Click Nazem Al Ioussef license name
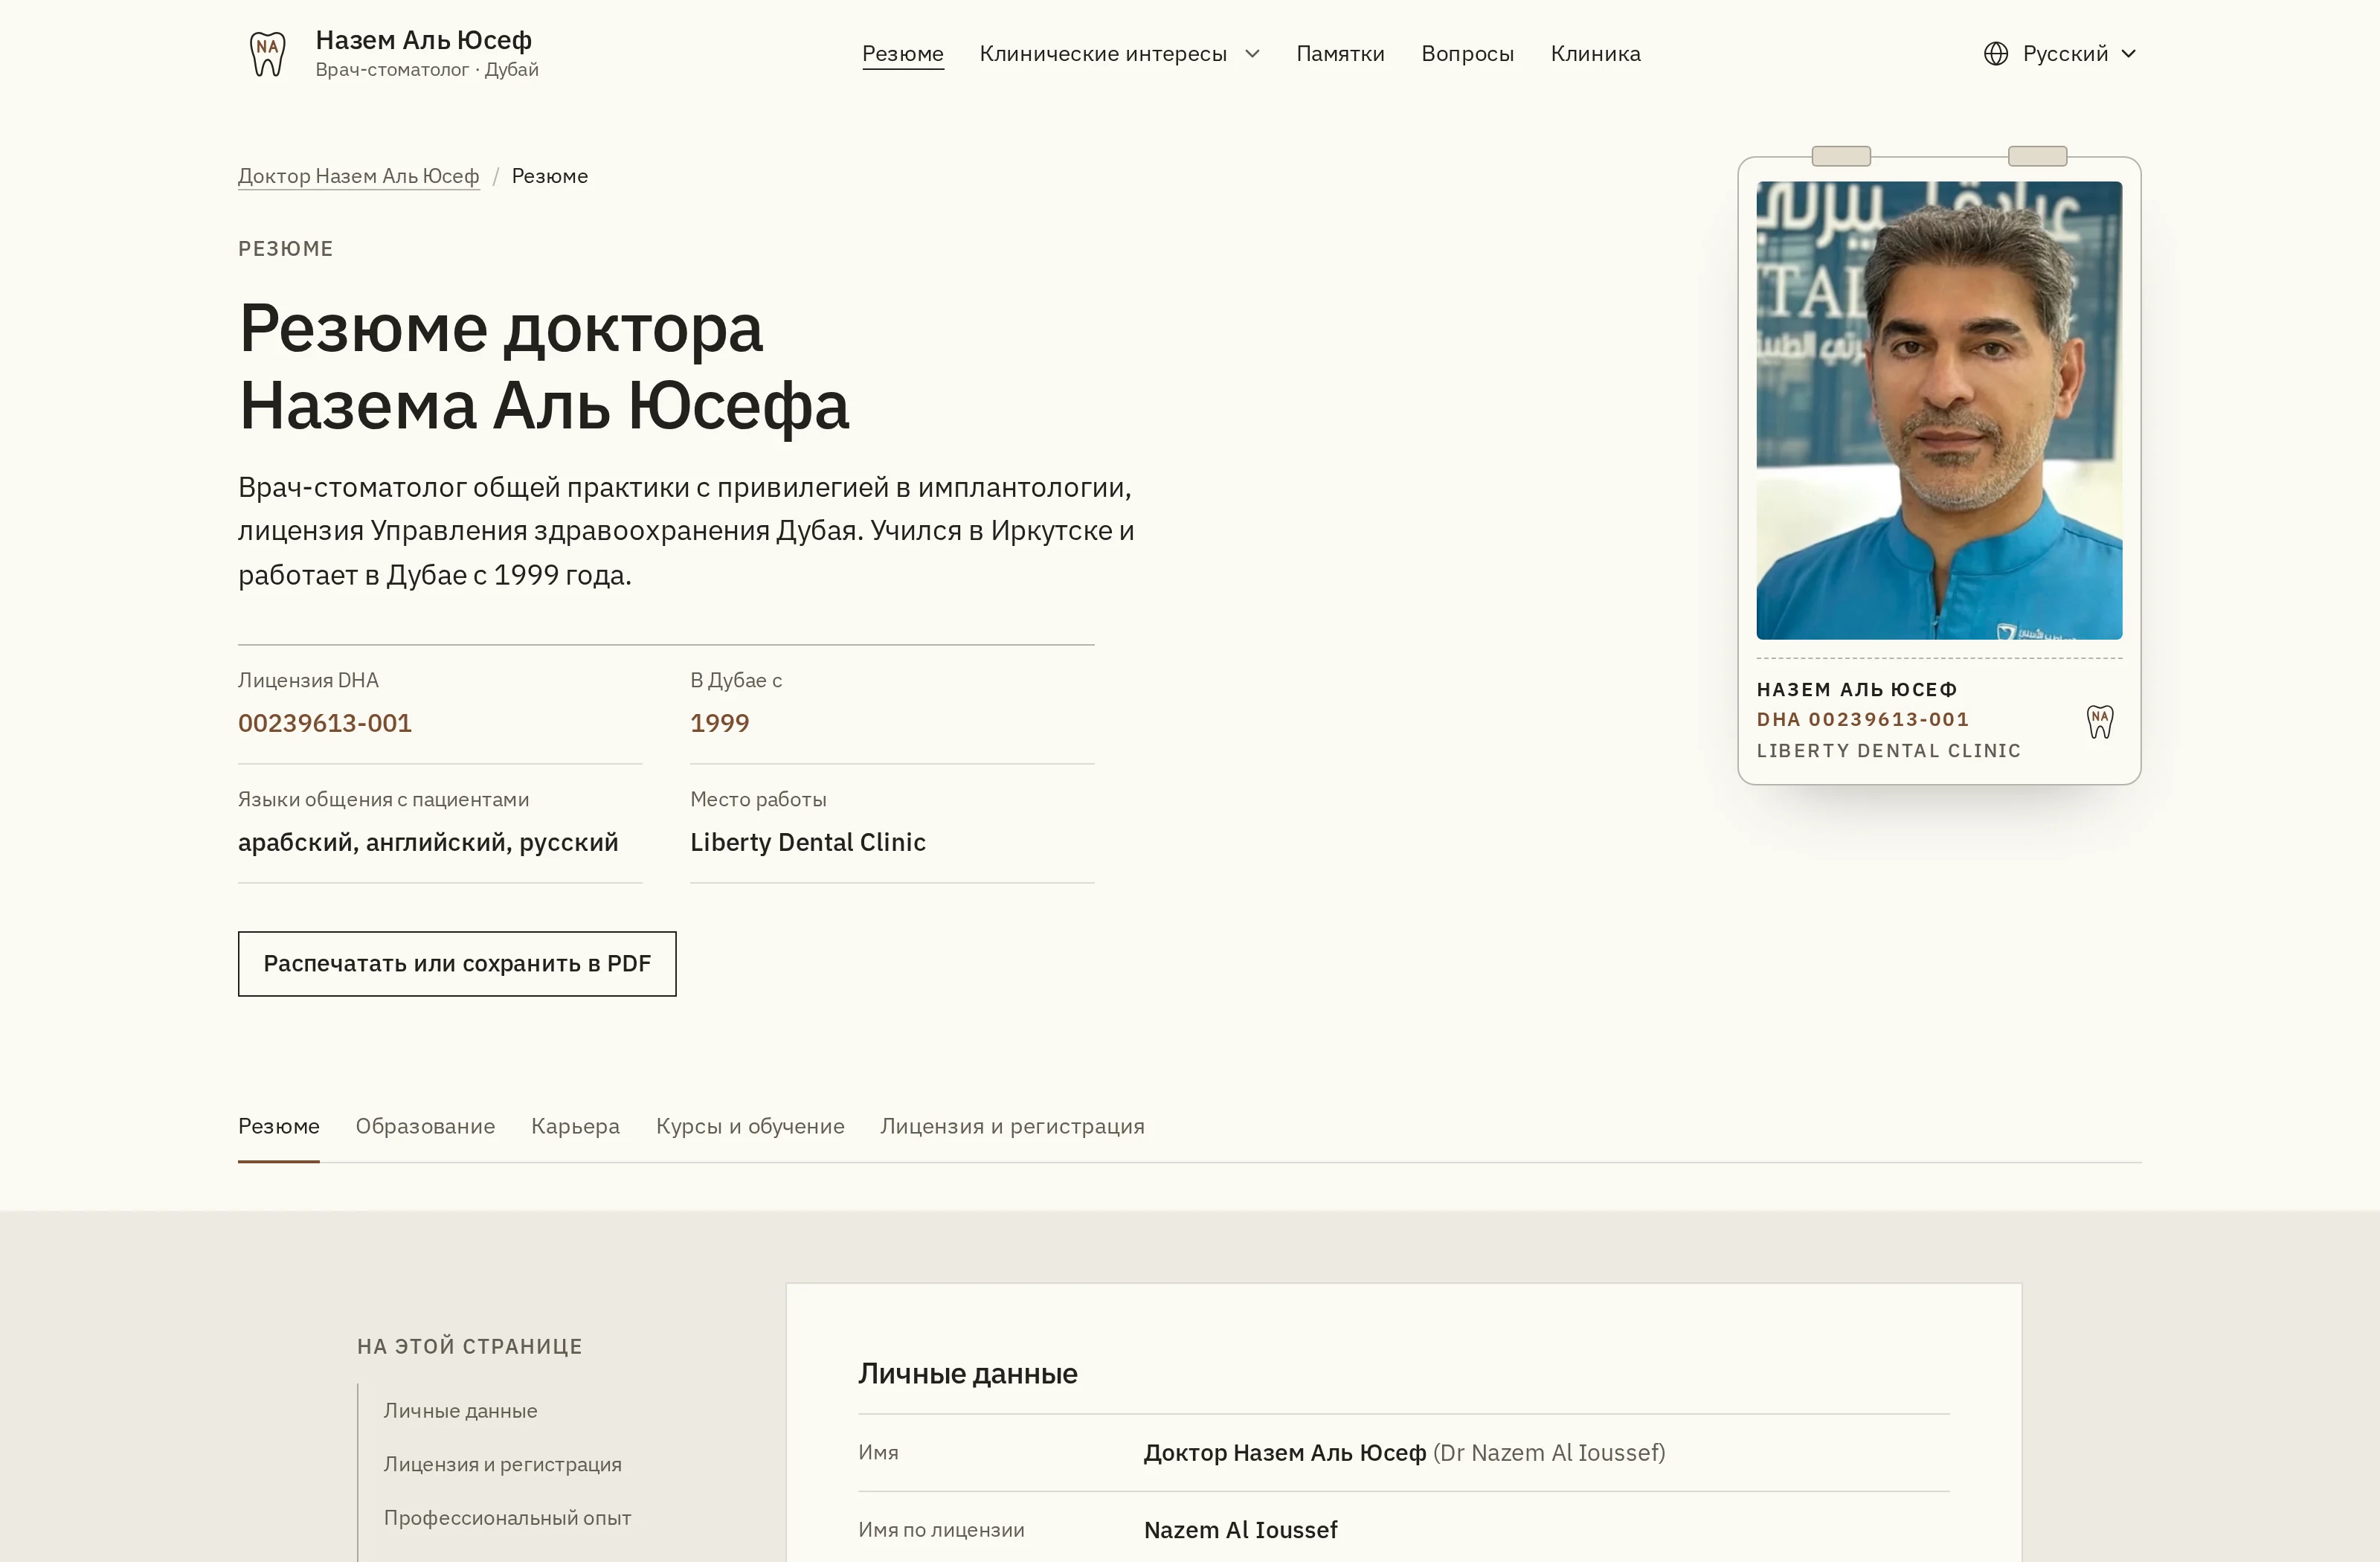This screenshot has width=2380, height=1562. pos(1240,1529)
